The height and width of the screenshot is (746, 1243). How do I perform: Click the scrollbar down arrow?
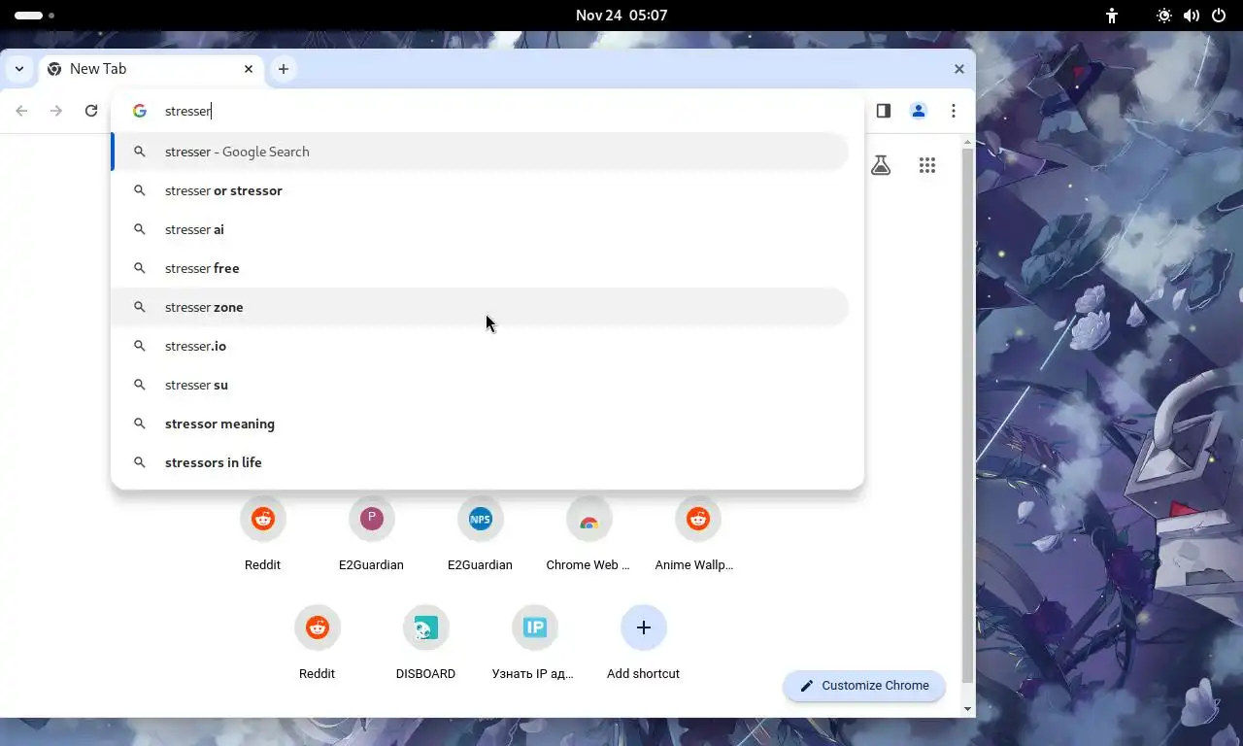pos(967,709)
